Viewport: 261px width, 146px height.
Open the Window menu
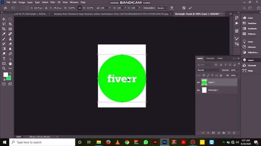point(74,2)
